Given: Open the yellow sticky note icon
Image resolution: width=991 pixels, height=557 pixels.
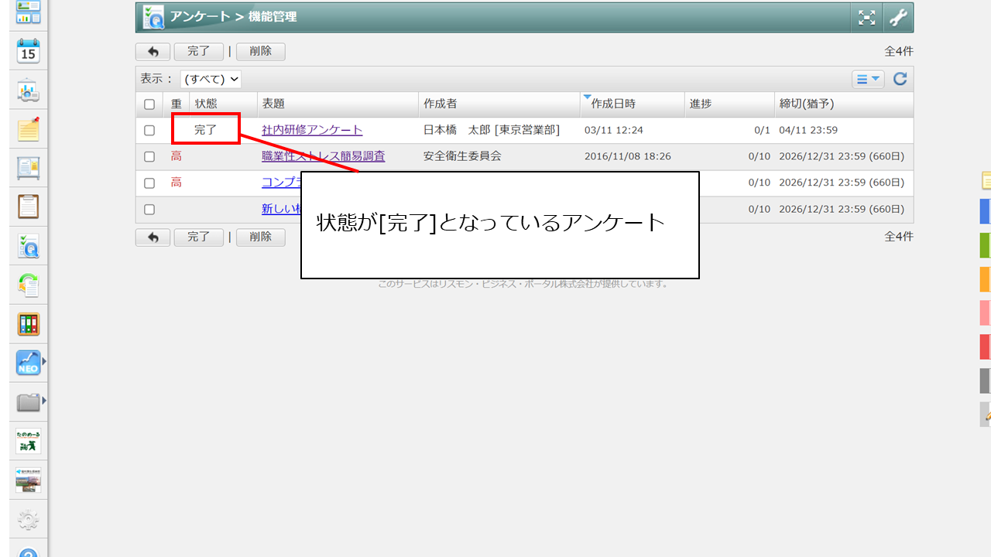Looking at the screenshot, I should click(x=29, y=130).
